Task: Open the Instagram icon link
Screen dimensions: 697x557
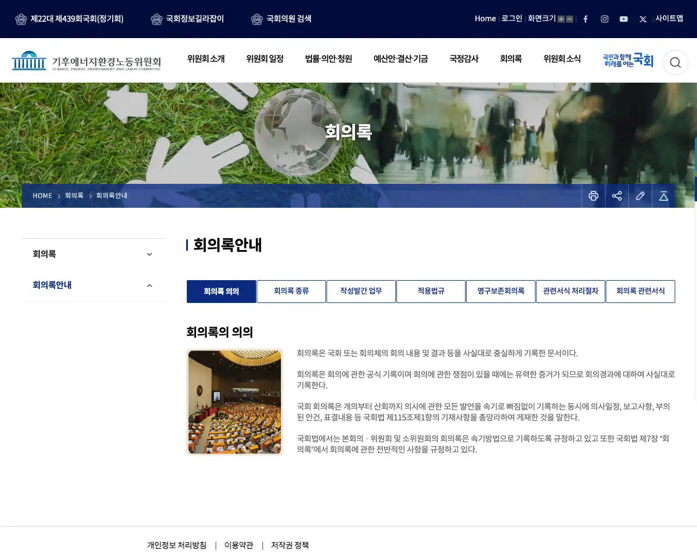Action: [604, 19]
